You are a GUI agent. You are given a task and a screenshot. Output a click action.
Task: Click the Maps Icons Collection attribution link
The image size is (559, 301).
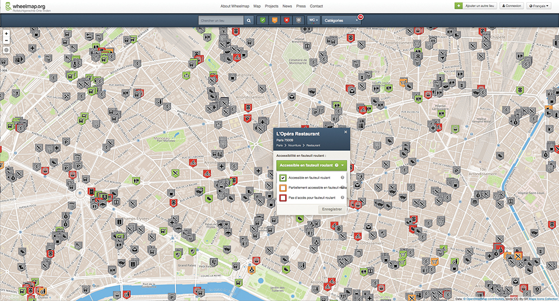pyautogui.click(x=543, y=299)
